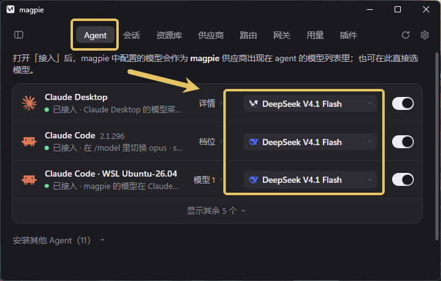Click the version number 2.1.296
The width and height of the screenshot is (441, 281).
(x=112, y=136)
